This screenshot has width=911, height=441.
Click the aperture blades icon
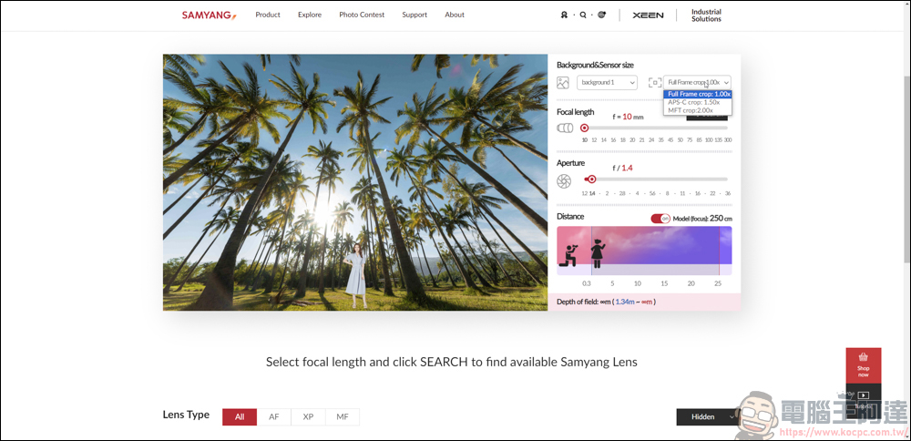pos(564,181)
